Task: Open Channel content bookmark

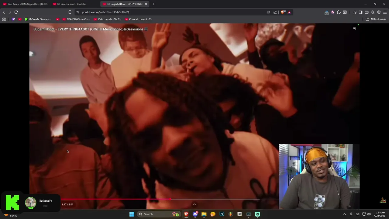Action: tap(139, 19)
